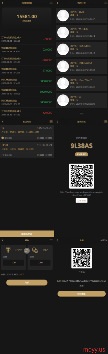Tap the edit icon for address 12312

pyautogui.click(x=38, y=155)
